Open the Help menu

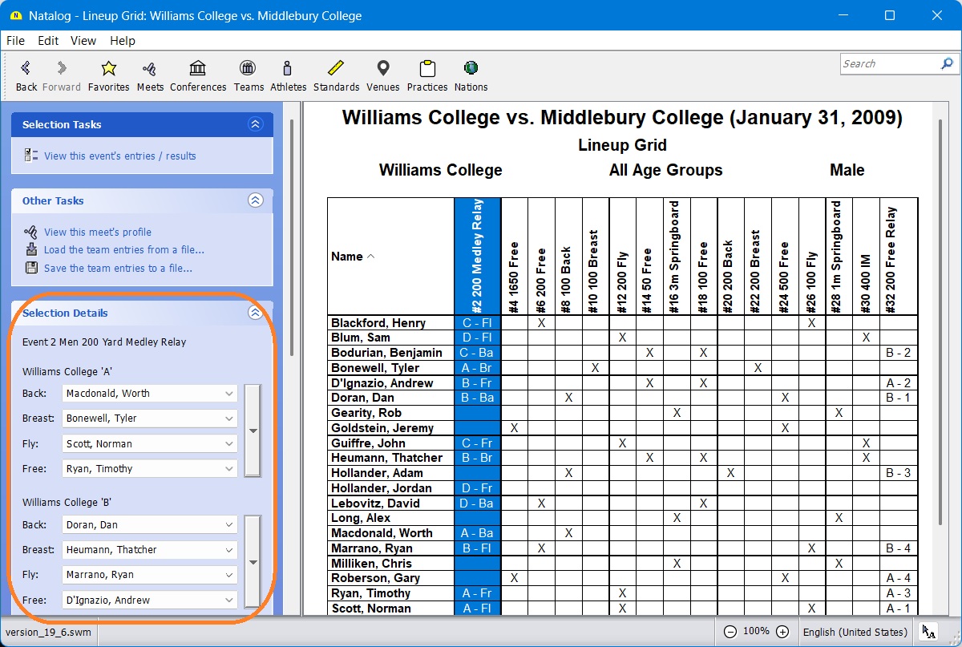tap(123, 40)
